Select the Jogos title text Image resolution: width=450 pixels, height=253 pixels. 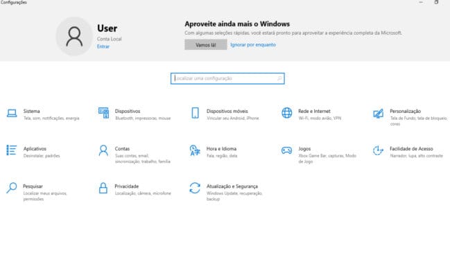click(304, 148)
